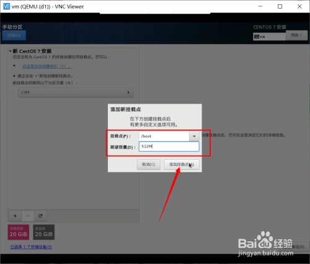Screen dimensions: 310x264
Task: Click the pink 20 GiB available space box
Action: pyautogui.click(x=19, y=232)
